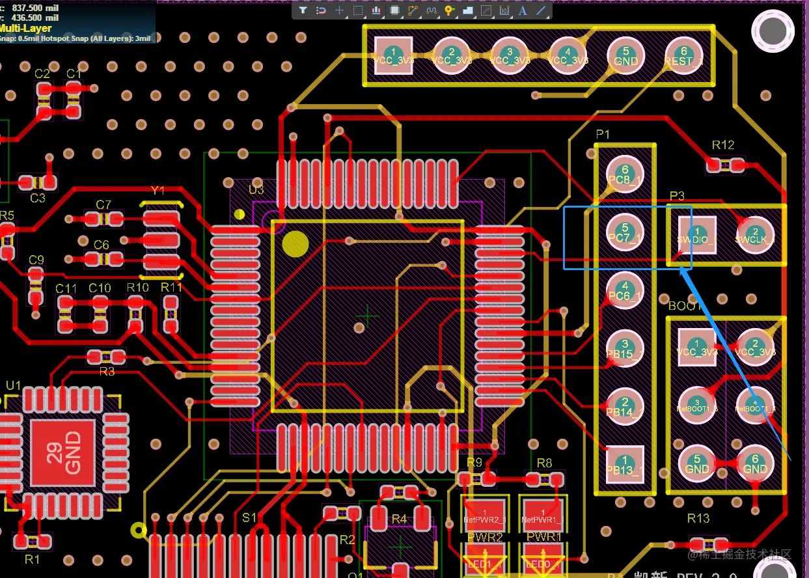This screenshot has width=809, height=578.
Task: Select the PWR2 designator label
Action: (485, 538)
